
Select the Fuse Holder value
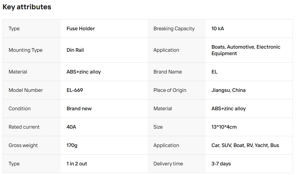(81, 29)
